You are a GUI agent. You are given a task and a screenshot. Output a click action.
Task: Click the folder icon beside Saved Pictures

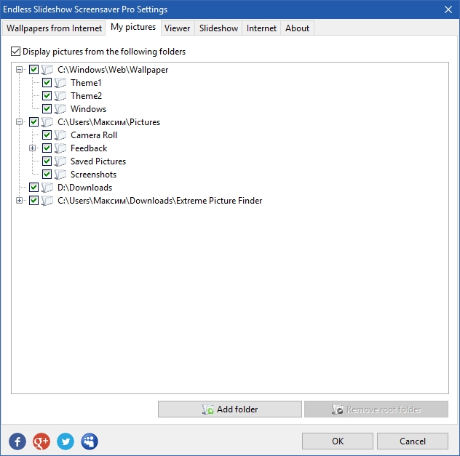click(x=60, y=161)
